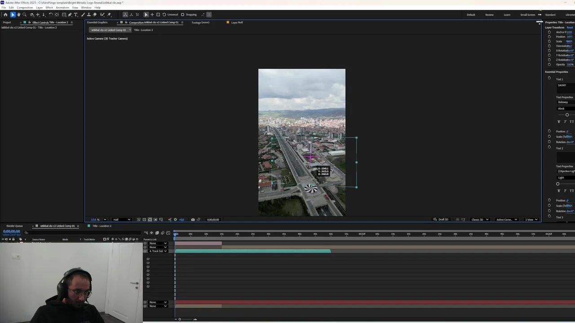Pick the Zoom magnifier tool
575x323 pixels.
[24, 15]
